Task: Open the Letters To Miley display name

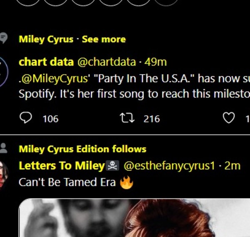Action: tap(61, 166)
